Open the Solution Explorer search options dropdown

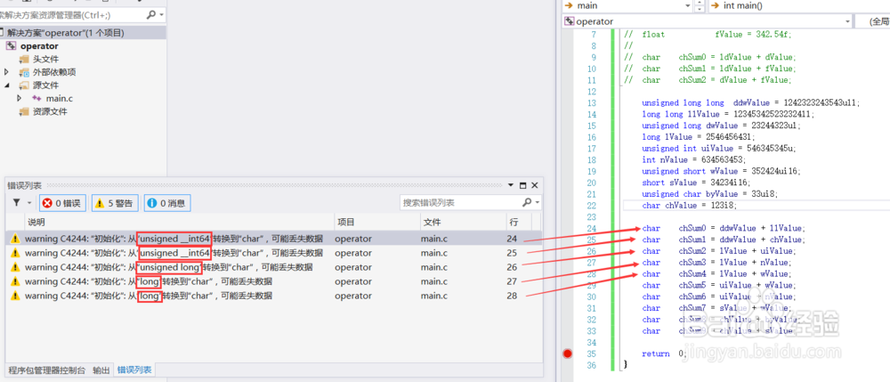162,15
